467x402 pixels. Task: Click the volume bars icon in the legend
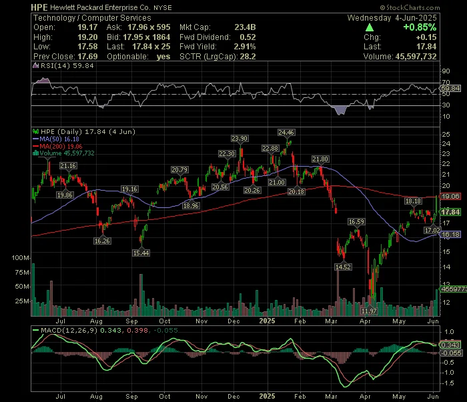35,153
